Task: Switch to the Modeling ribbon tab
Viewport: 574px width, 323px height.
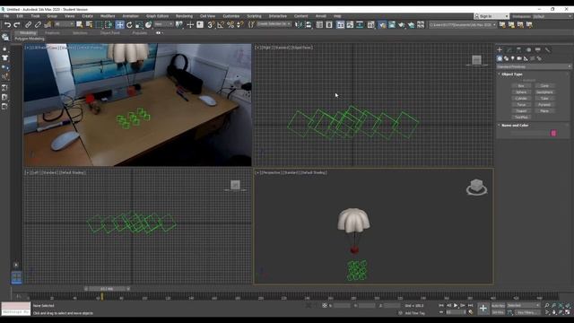Action: [x=28, y=32]
